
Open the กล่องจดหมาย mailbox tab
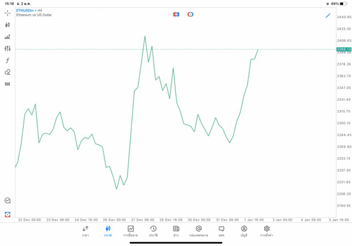[x=199, y=231]
